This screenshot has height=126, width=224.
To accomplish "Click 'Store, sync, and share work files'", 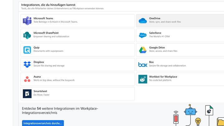I will (x=165, y=22).
